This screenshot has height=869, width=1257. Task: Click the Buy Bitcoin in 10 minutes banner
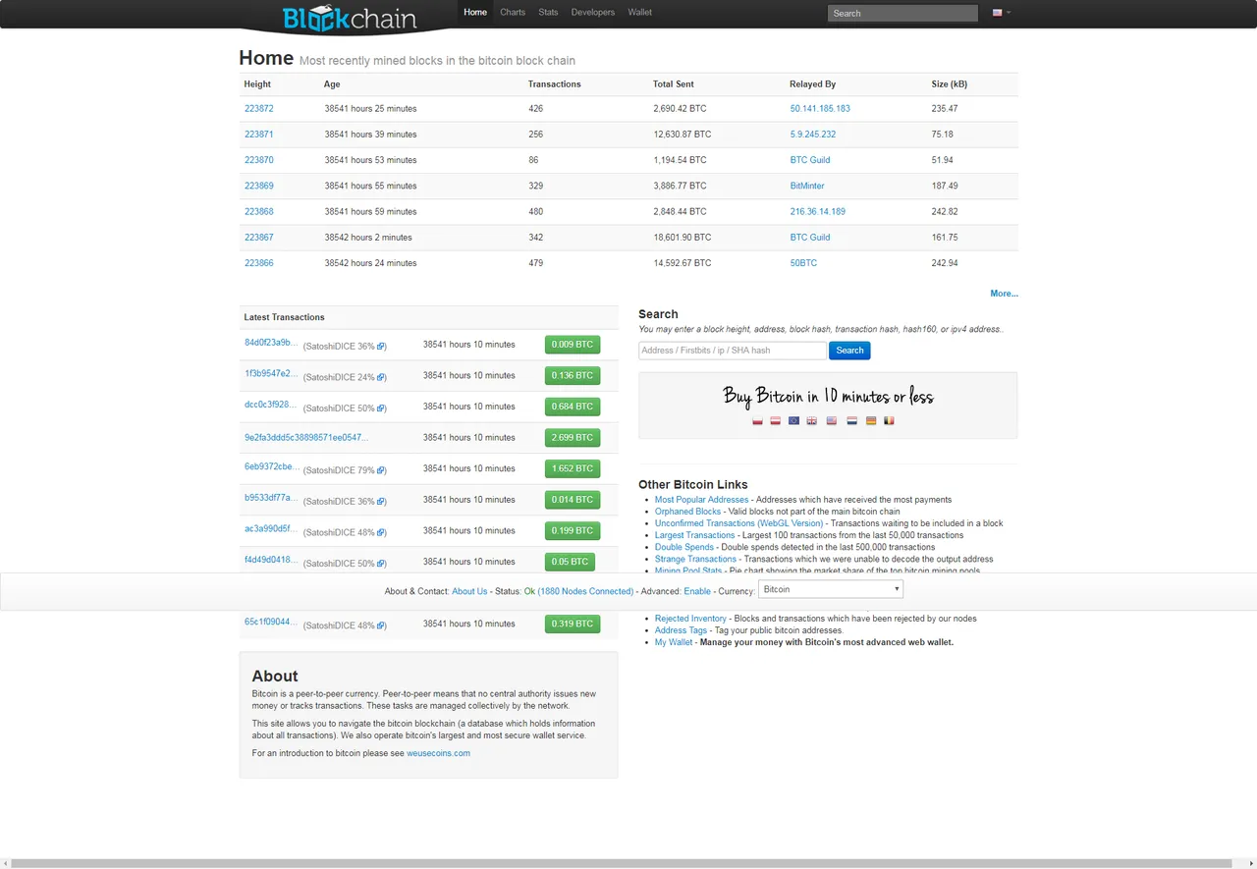click(828, 405)
